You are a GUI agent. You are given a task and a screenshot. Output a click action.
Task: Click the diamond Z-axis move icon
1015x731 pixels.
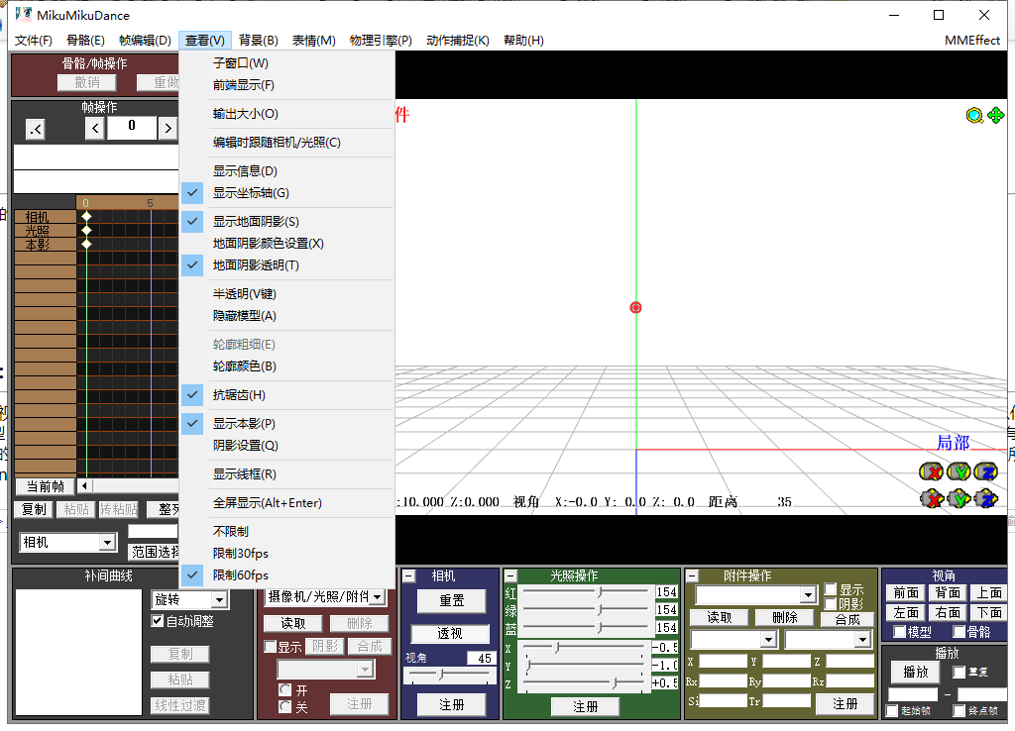986,499
